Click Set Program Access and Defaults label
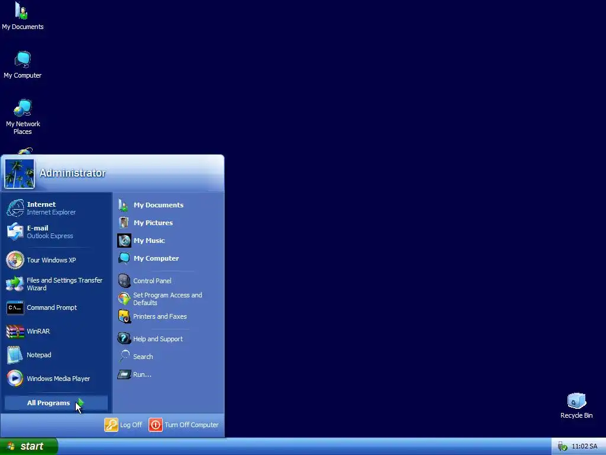This screenshot has height=455, width=606. pyautogui.click(x=167, y=299)
